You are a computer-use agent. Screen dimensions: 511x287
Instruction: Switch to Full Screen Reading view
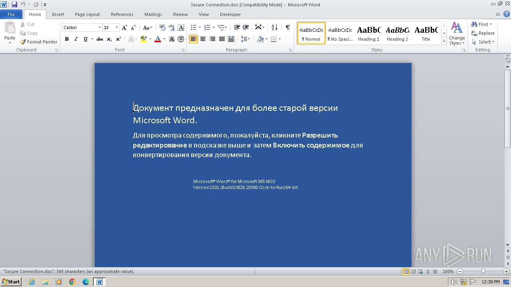pyautogui.click(x=413, y=271)
